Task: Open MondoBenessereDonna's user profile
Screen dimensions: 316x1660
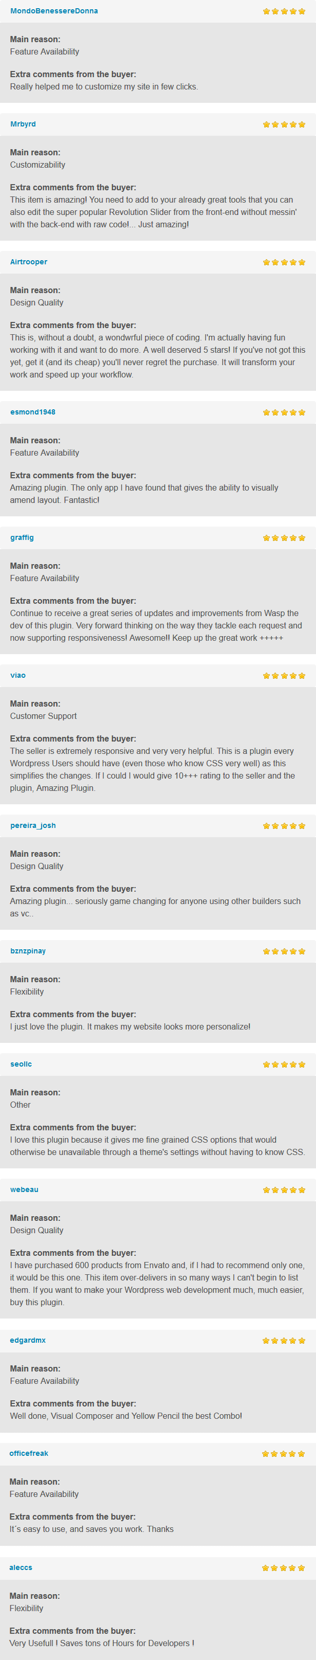Action: point(54,11)
